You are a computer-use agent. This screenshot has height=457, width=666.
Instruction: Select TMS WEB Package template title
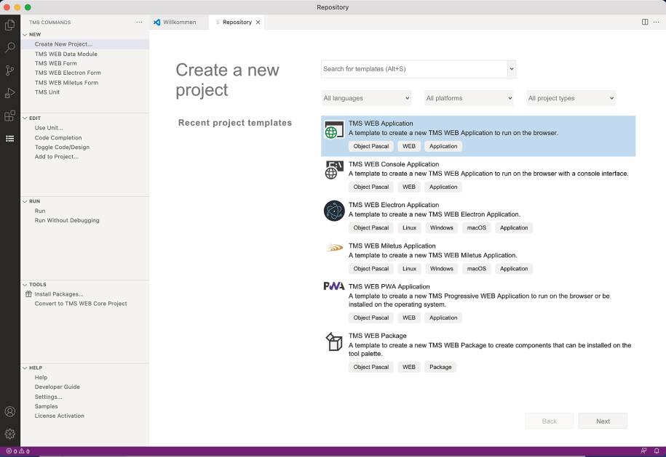coord(378,336)
